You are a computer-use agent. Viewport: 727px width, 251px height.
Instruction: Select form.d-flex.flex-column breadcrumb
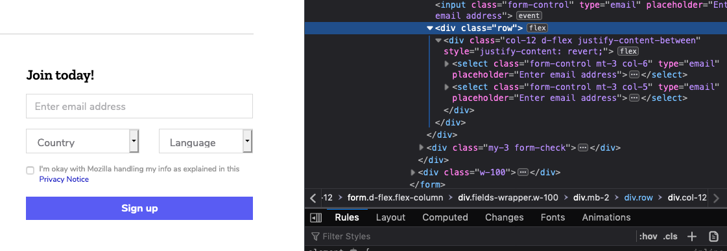pyautogui.click(x=396, y=198)
